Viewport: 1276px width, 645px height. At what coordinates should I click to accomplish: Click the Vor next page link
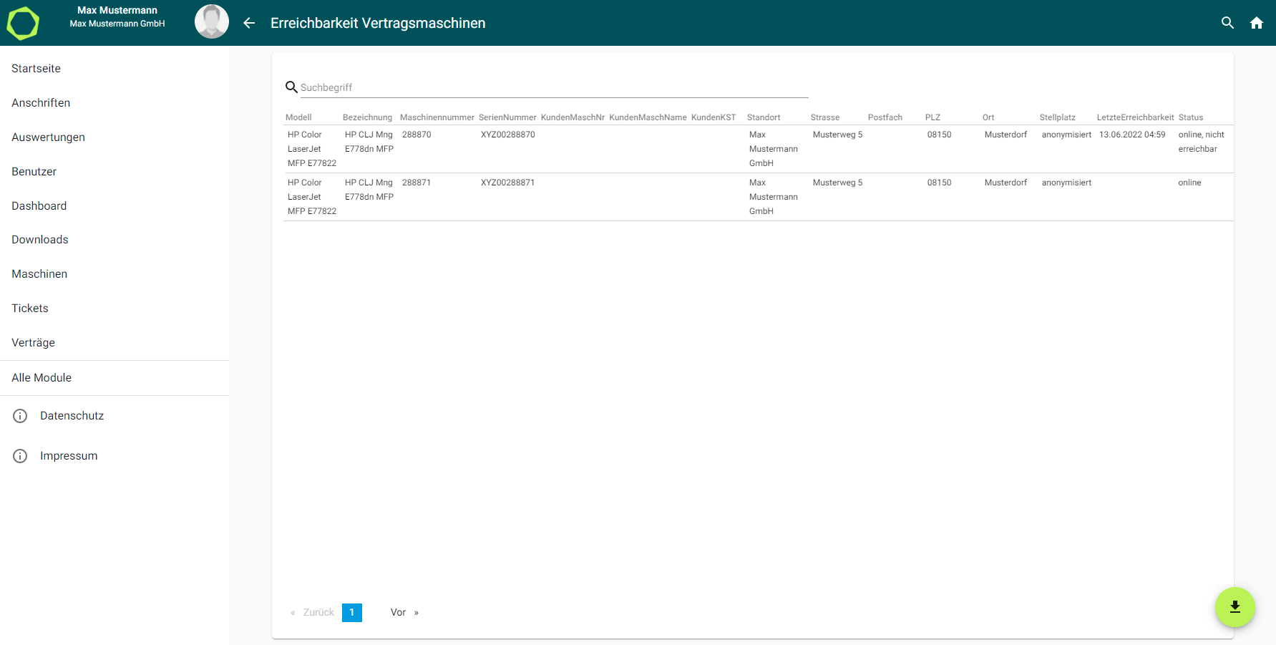399,613
